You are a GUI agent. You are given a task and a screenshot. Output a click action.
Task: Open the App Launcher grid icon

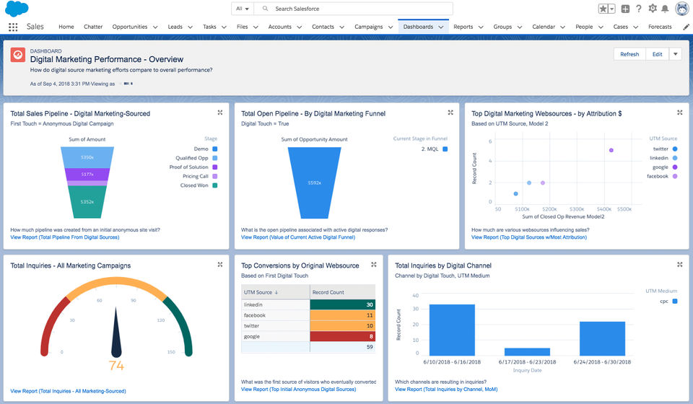[13, 27]
